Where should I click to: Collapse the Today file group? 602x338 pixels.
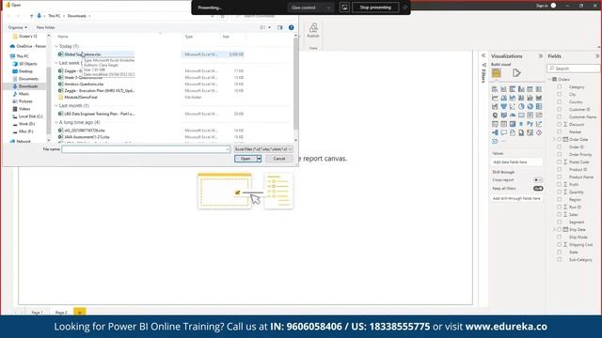[56, 46]
